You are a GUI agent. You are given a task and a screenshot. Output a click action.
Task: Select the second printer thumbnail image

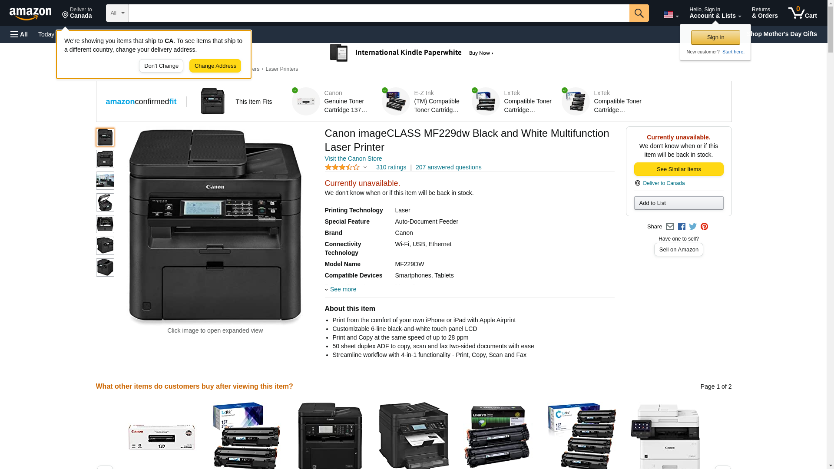(105, 159)
